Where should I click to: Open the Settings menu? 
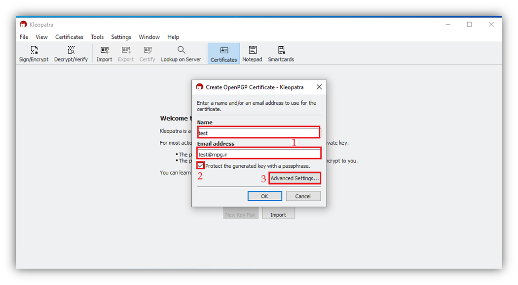point(121,37)
